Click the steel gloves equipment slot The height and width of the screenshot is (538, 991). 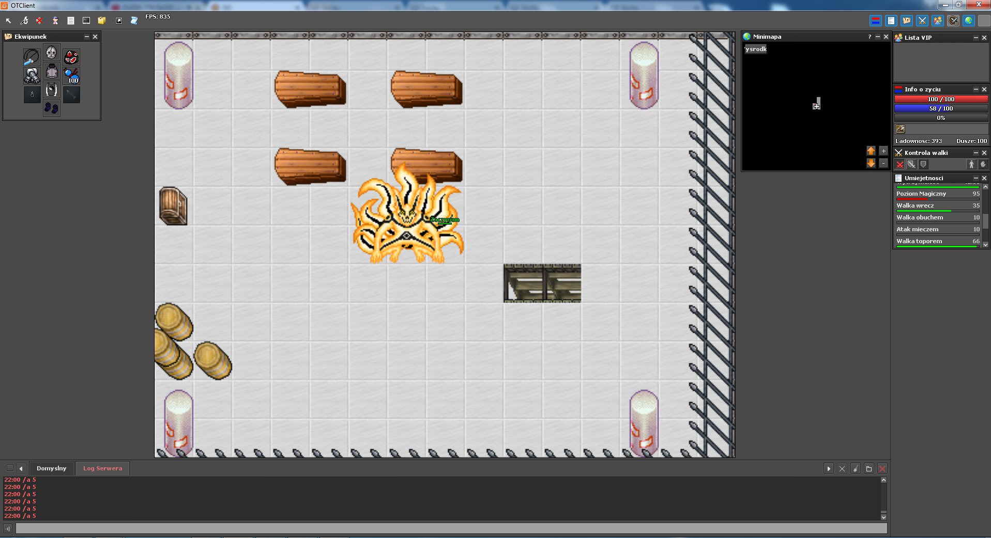[x=32, y=76]
